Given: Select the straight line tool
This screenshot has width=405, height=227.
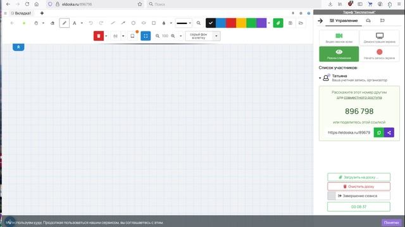Looking at the screenshot, I should click(113, 23).
